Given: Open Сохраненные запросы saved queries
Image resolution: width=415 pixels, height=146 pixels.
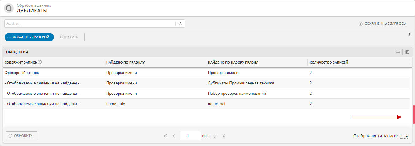Looking at the screenshot, I should click(x=383, y=23).
